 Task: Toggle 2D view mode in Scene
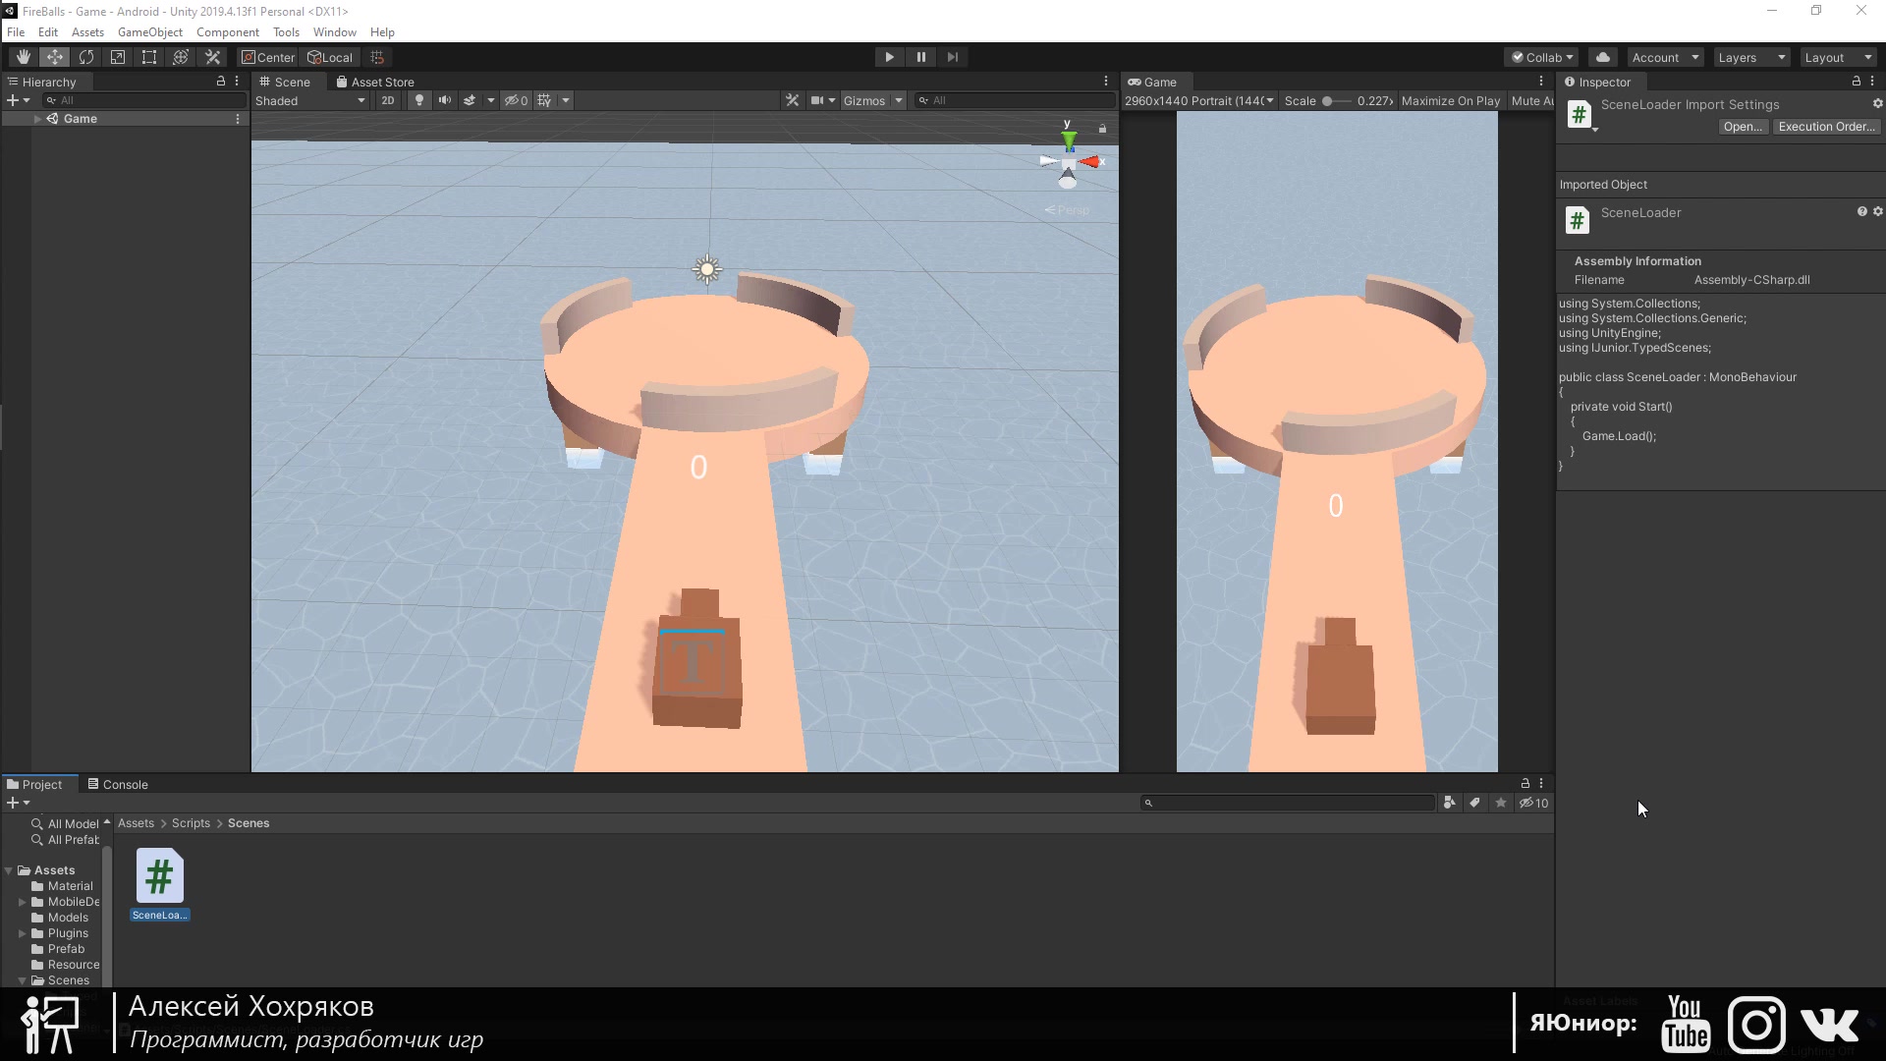(x=387, y=100)
